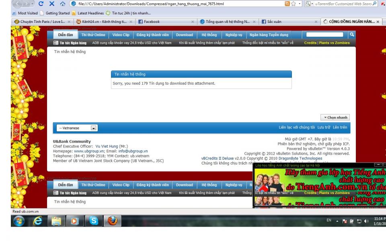
Task: Open the Windows Start menu orb
Action: [19, 221]
